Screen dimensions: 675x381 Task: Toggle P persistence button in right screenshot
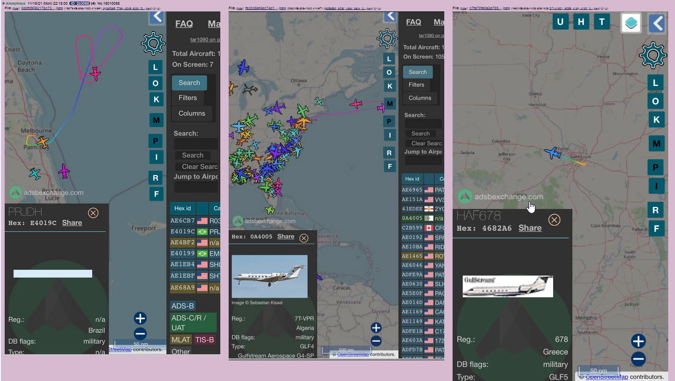tap(656, 167)
